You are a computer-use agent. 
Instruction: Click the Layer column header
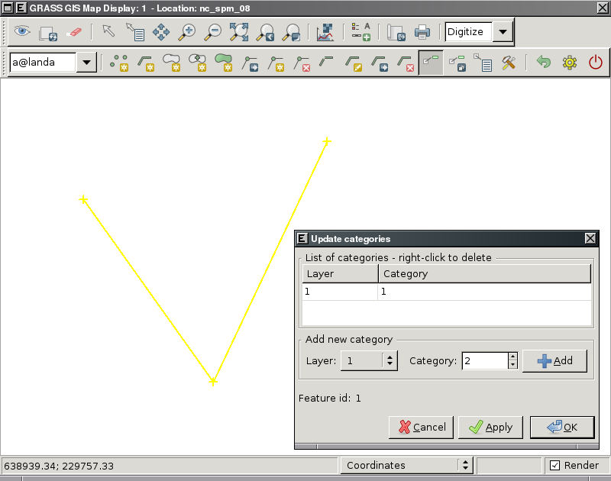[340, 273]
